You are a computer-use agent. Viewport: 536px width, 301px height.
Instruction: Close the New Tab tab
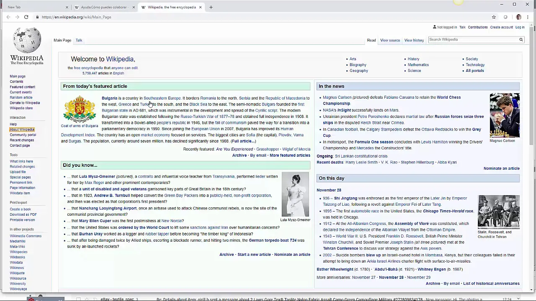(67, 7)
